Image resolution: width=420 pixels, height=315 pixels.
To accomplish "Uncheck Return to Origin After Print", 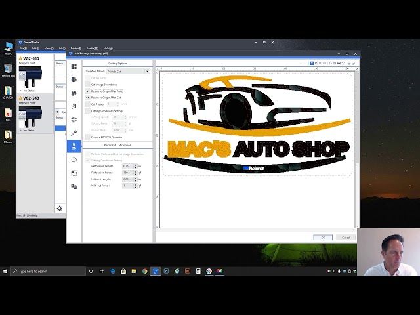I will (88, 91).
